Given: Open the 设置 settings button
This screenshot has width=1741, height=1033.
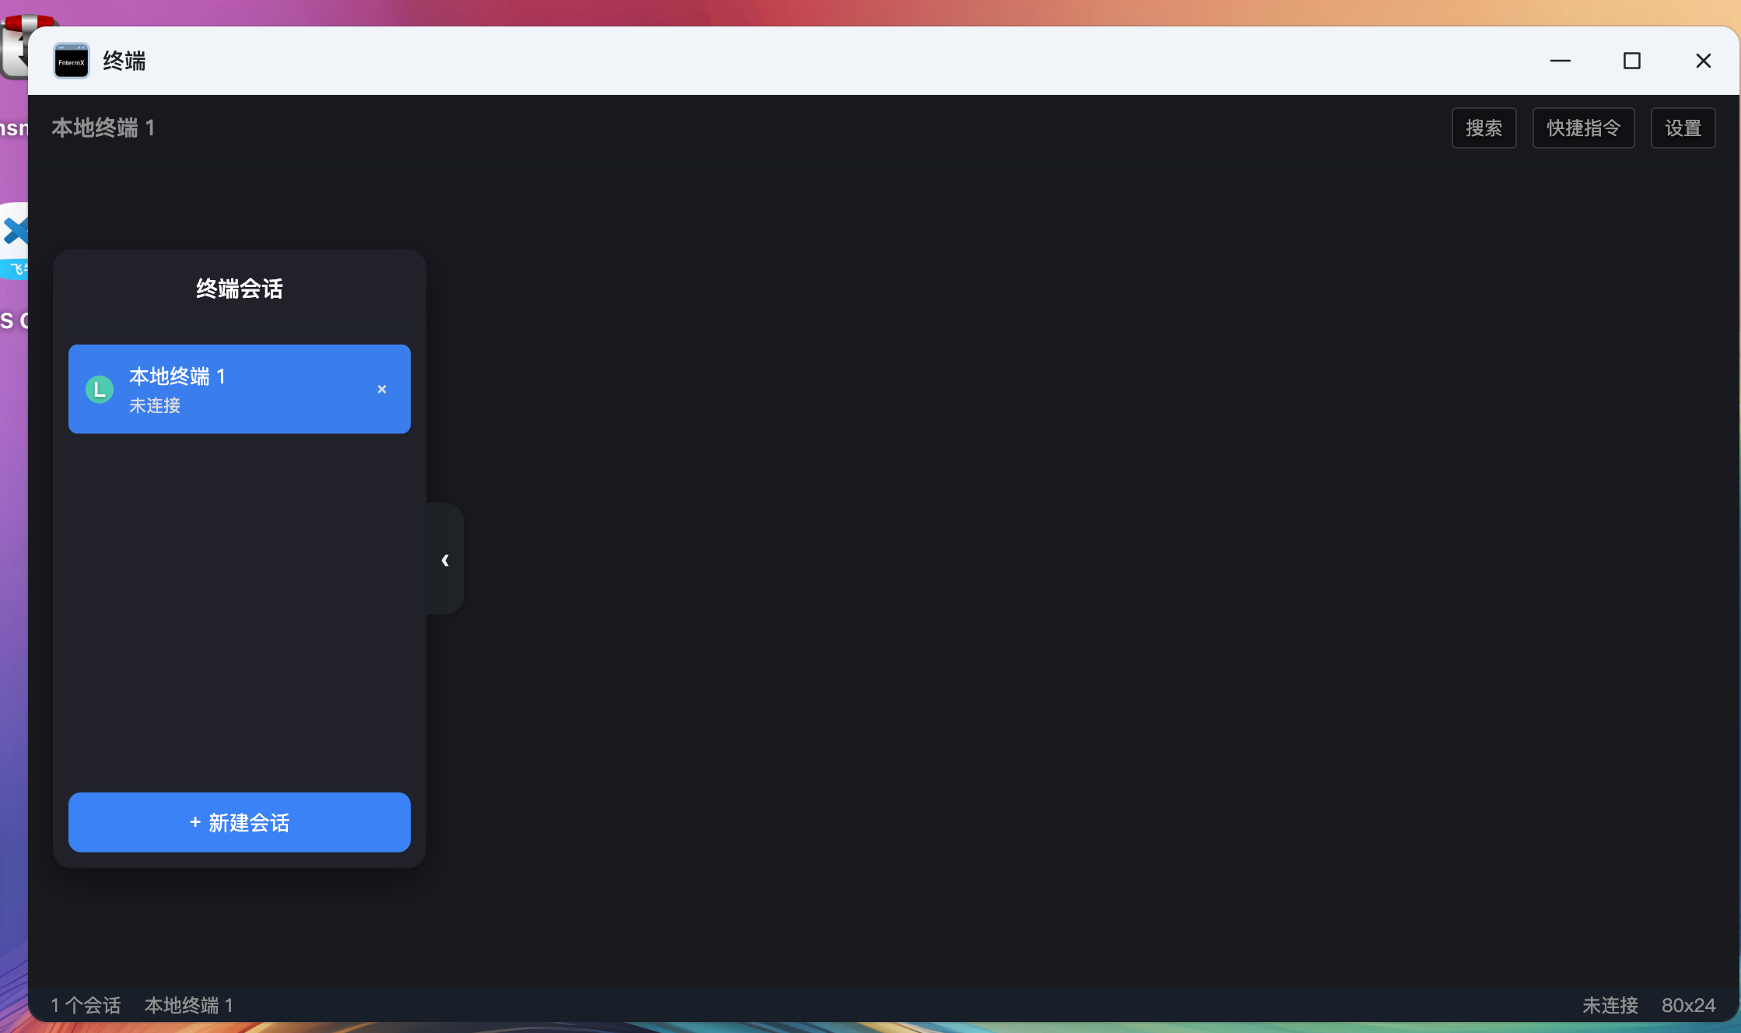Looking at the screenshot, I should [1683, 128].
